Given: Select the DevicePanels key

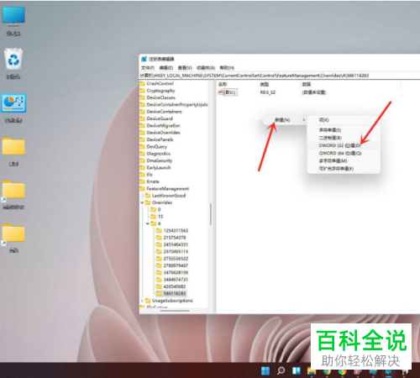Looking at the screenshot, I should tap(160, 139).
